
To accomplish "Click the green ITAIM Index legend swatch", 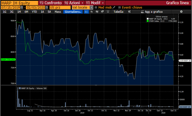I will click(148, 21).
